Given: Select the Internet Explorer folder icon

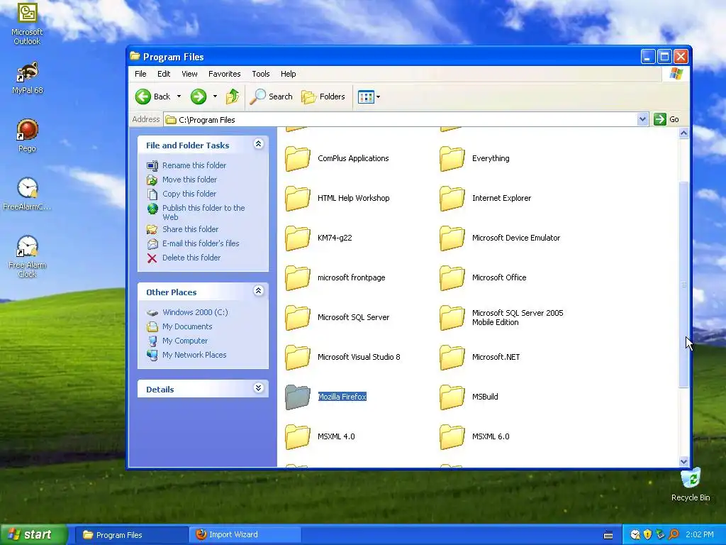Looking at the screenshot, I should point(452,199).
